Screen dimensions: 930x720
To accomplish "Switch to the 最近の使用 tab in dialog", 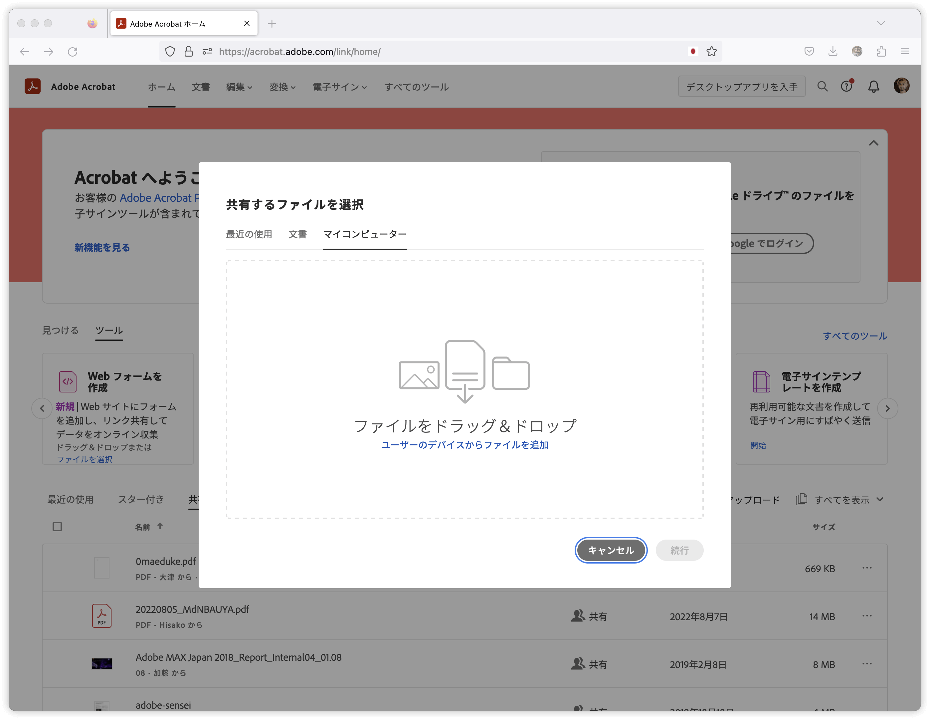I will click(x=249, y=234).
